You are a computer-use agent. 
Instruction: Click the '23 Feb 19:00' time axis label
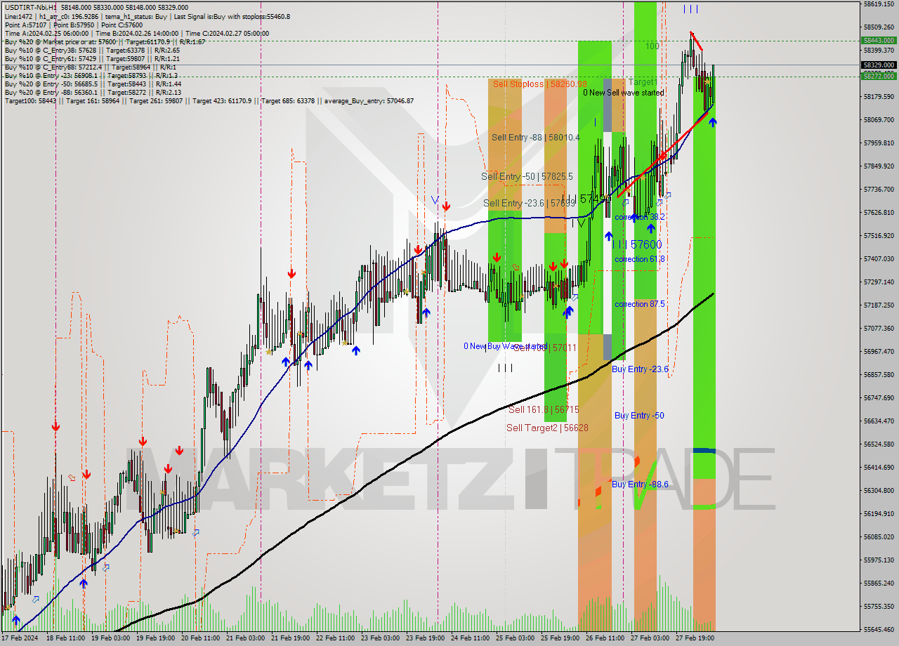[x=424, y=638]
